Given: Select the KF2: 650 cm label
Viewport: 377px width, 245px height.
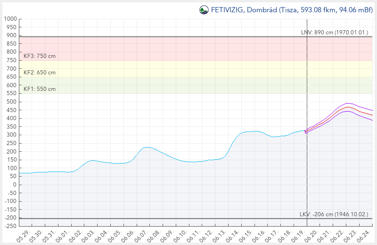Looking at the screenshot, I should point(40,73).
